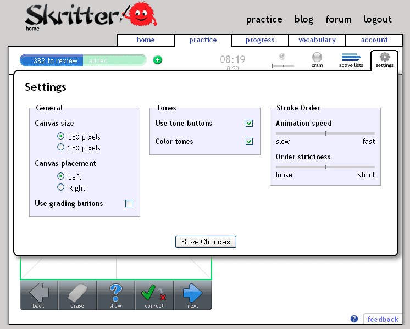
Task: Click the muted speaker volume icon
Action: [x=282, y=57]
